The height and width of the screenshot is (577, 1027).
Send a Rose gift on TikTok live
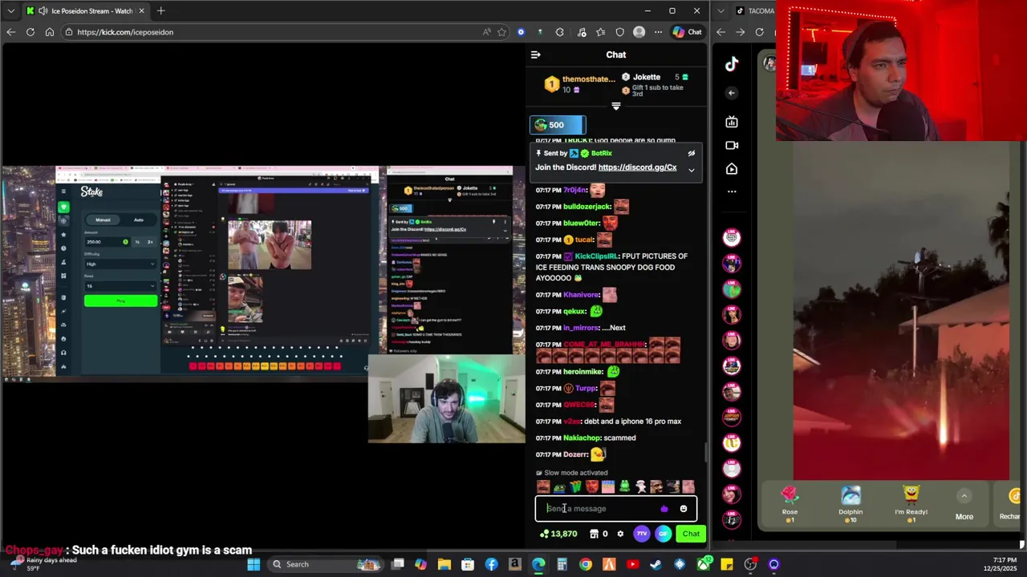click(790, 505)
